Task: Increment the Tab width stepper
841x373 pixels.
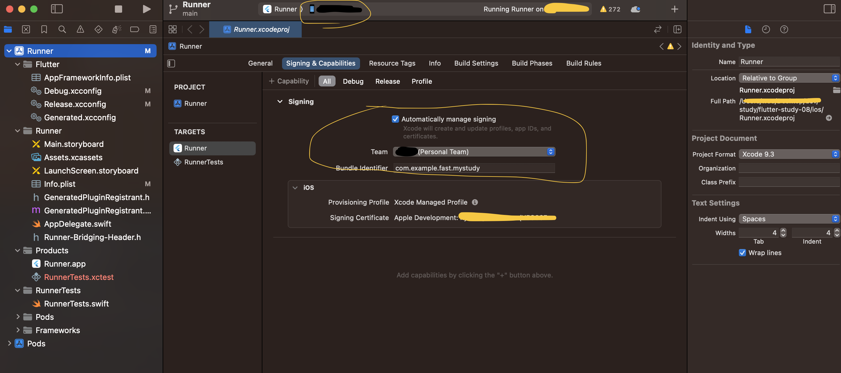Action: pyautogui.click(x=783, y=230)
